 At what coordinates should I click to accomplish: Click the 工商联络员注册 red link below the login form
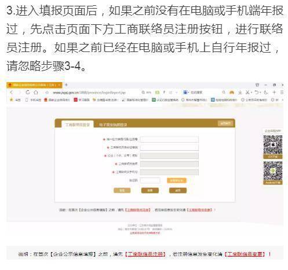(138, 210)
